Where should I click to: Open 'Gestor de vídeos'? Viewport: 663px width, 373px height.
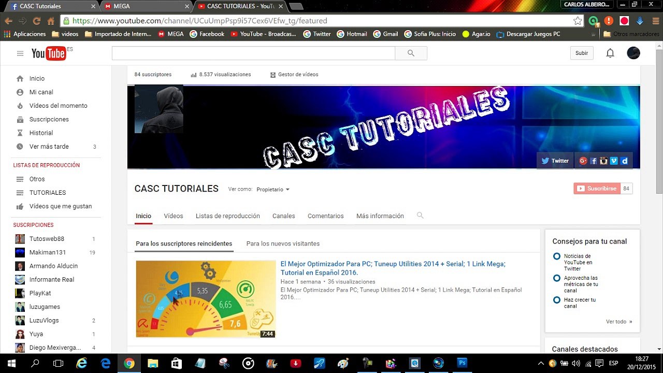(x=294, y=75)
